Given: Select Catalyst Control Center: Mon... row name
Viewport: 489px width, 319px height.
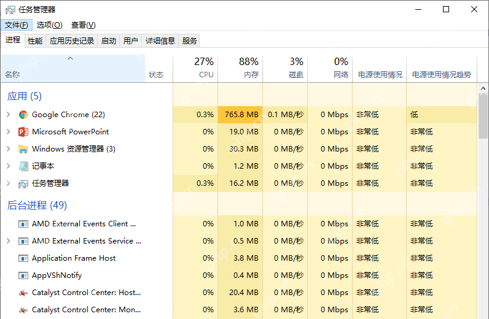Looking at the screenshot, I should (87, 310).
